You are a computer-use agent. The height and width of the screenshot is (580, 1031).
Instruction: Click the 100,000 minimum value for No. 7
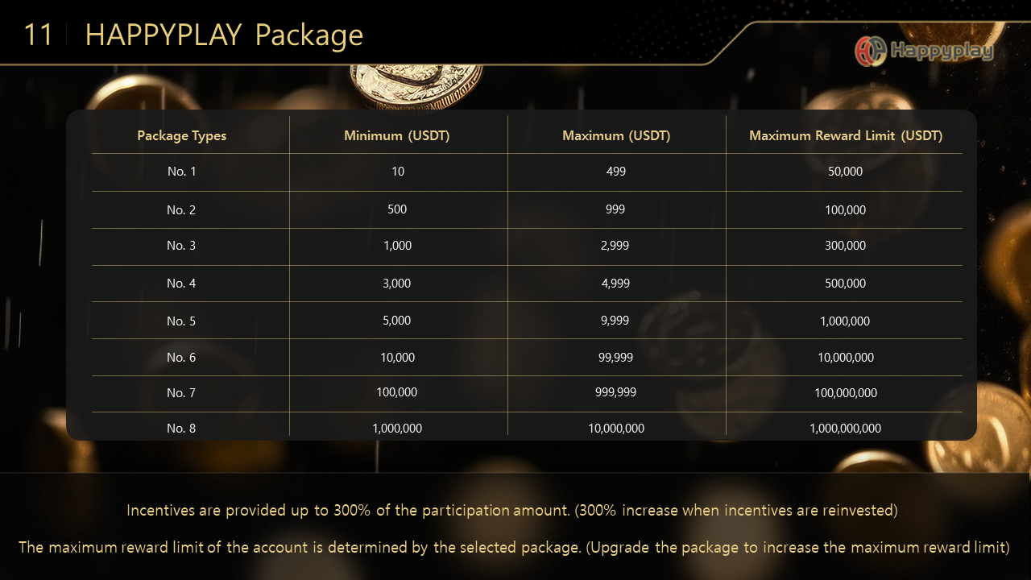(397, 391)
